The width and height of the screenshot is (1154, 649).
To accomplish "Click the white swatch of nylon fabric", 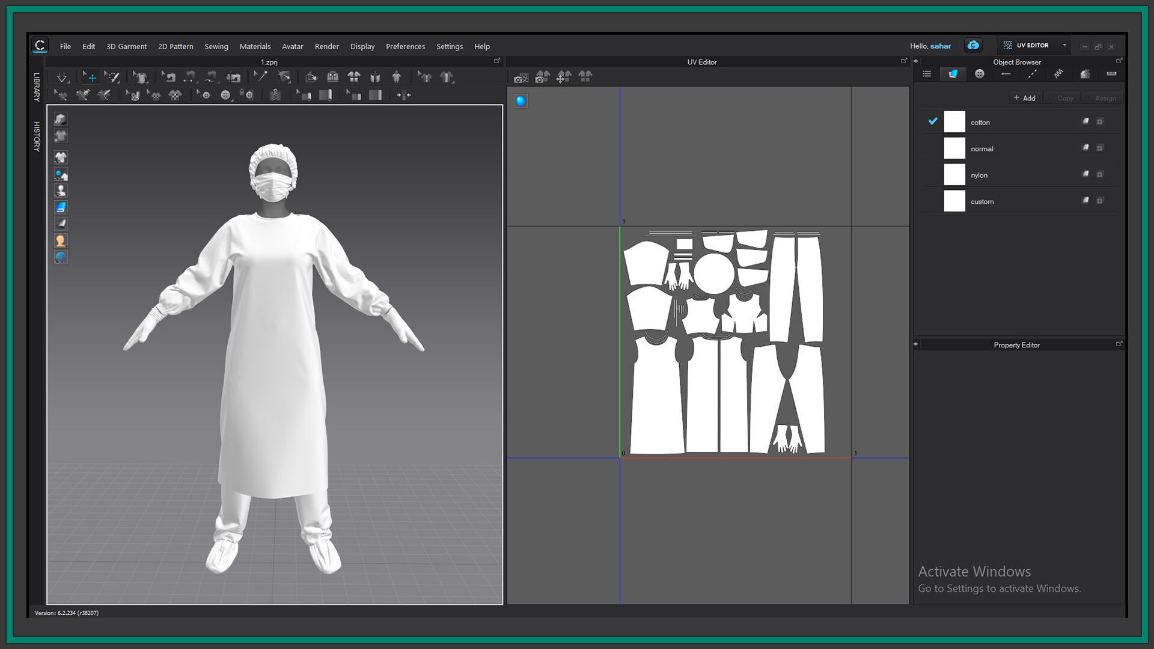I will click(954, 175).
